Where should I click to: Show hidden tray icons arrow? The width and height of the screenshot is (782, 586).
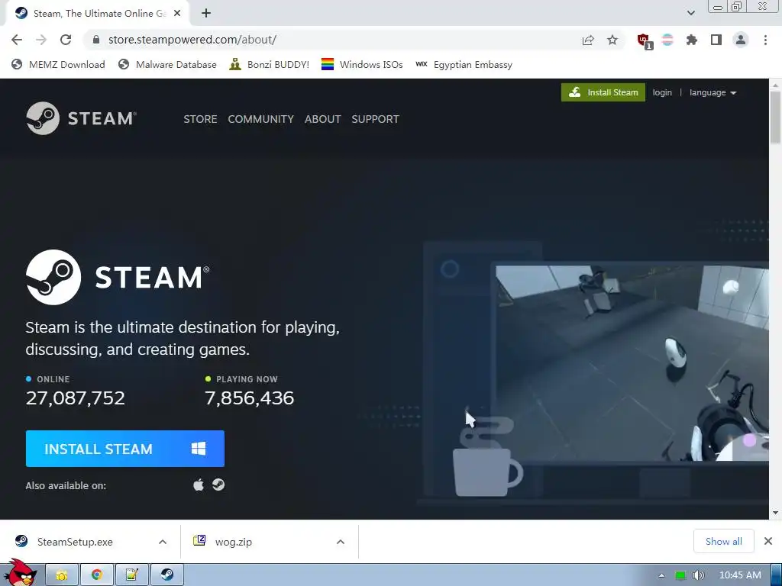[x=662, y=575]
